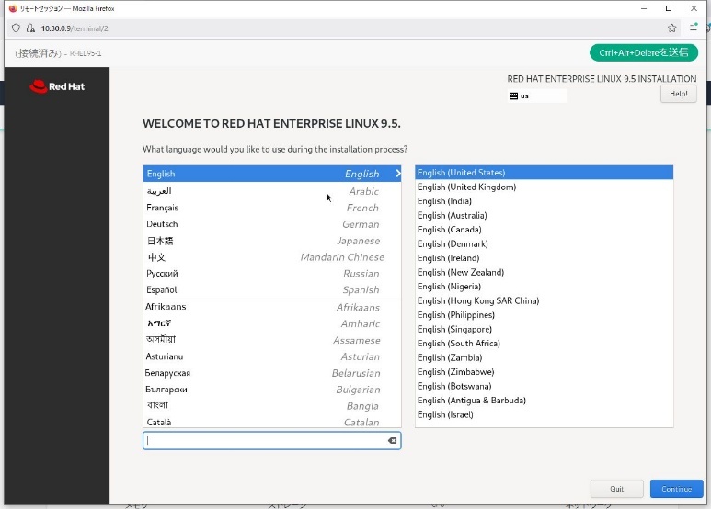
Task: Focus the language search input field
Action: (262, 441)
